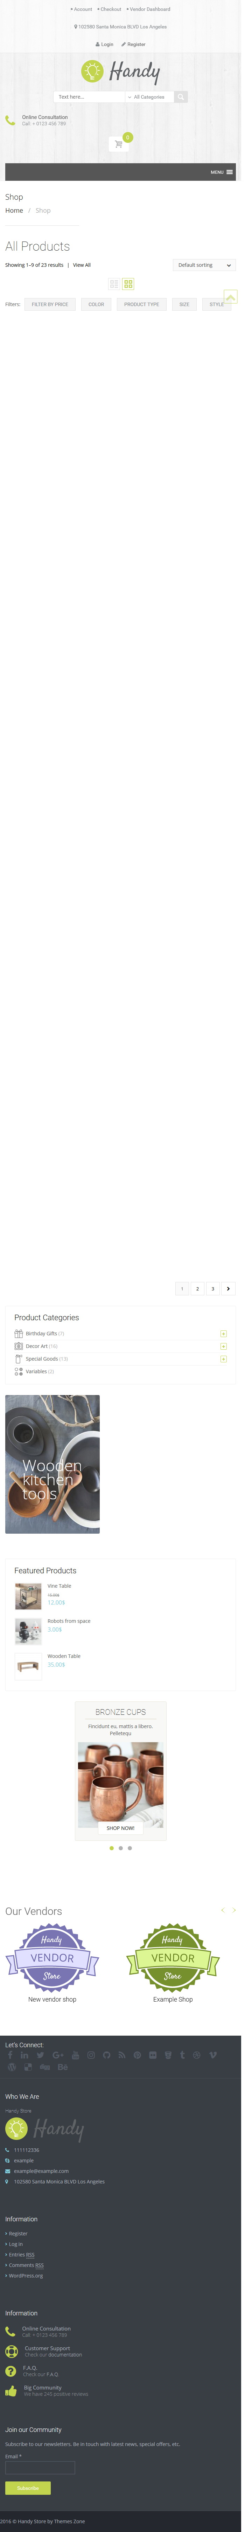Open the FILTER BY PRICE filter
252x2532 pixels.
[x=50, y=305]
